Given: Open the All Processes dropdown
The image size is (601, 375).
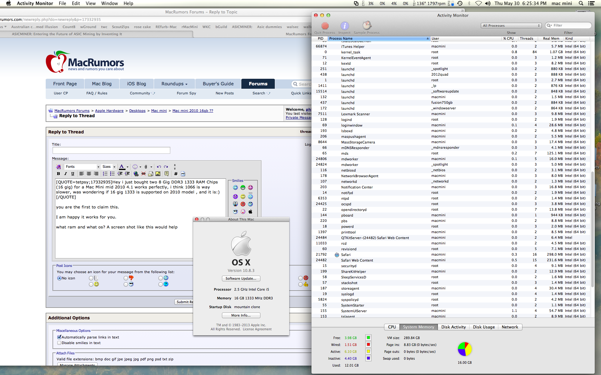Looking at the screenshot, I should click(511, 26).
